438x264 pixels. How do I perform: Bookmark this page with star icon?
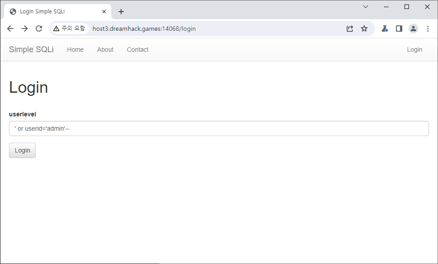[364, 29]
